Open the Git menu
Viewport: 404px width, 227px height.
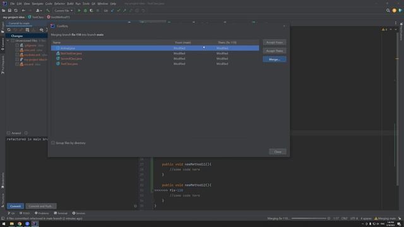click(x=93, y=4)
